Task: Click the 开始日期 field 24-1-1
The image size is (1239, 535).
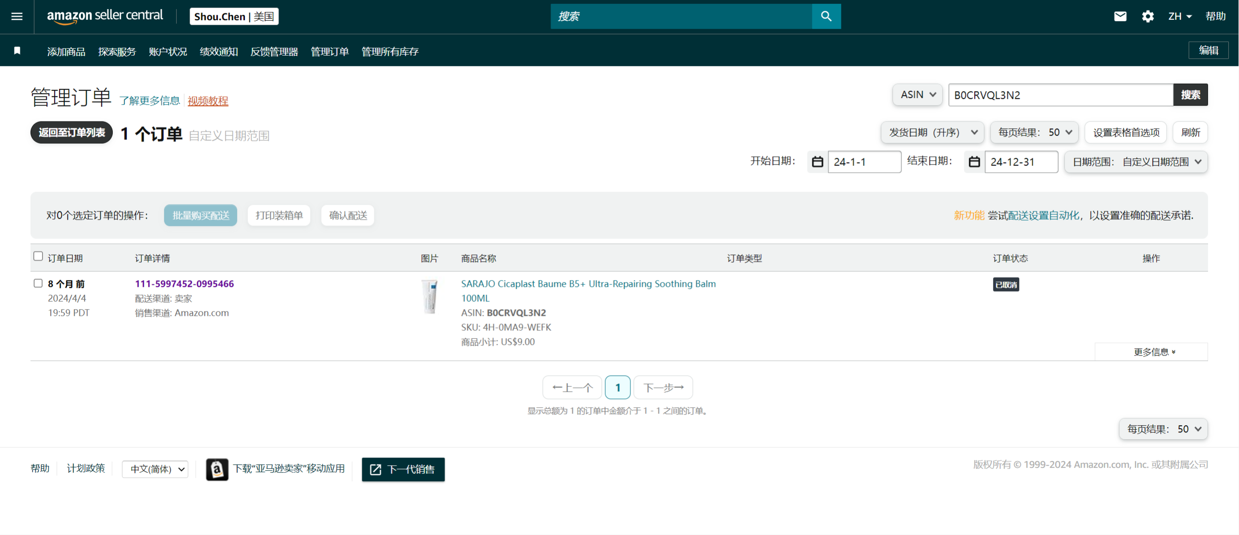Action: click(865, 162)
